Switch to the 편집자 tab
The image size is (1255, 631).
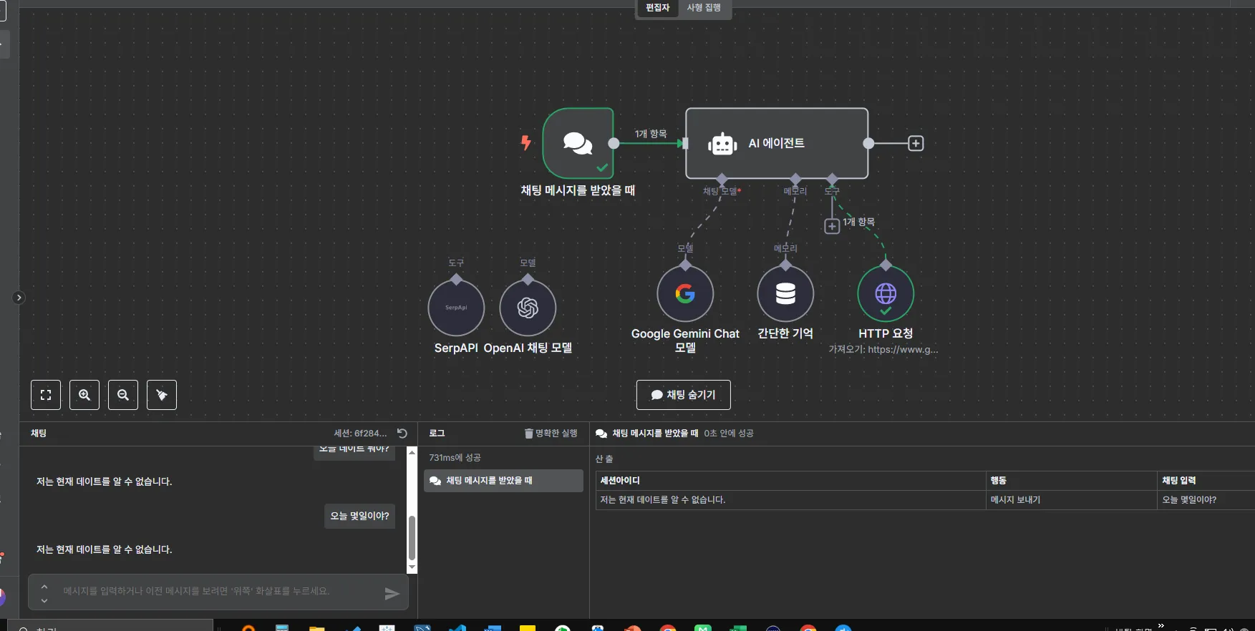(657, 8)
